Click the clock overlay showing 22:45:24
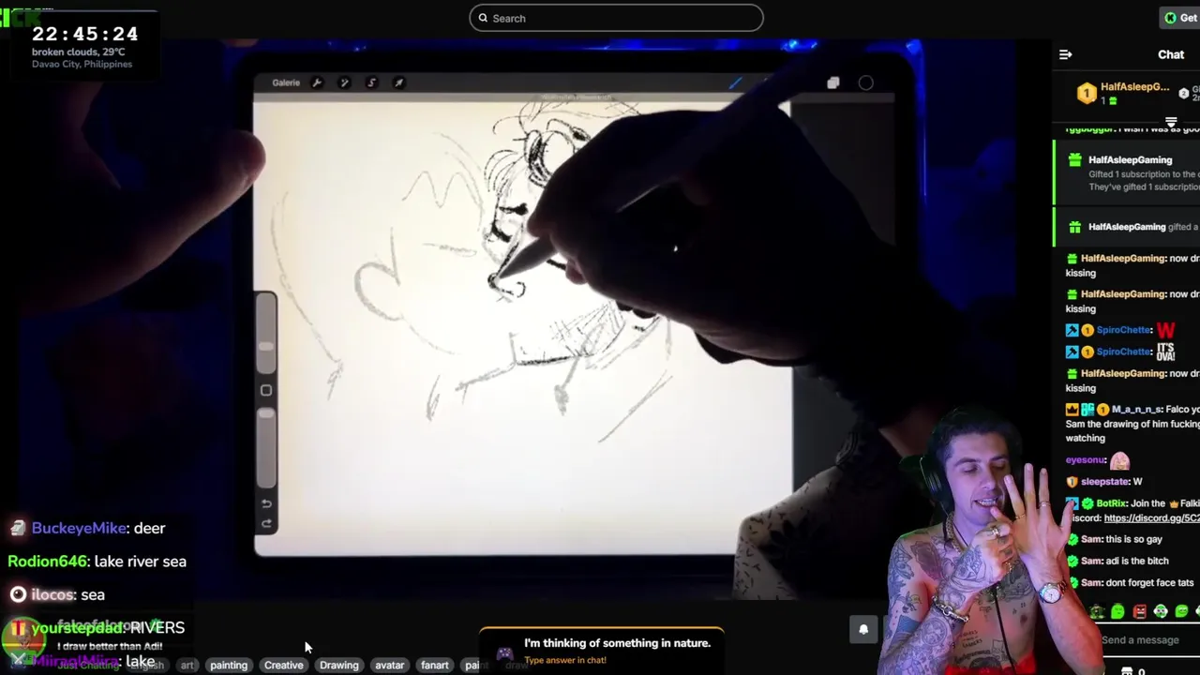 tap(84, 34)
